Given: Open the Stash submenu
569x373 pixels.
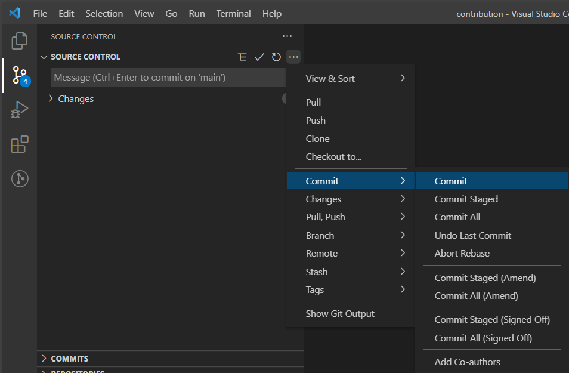Looking at the screenshot, I should 351,272.
